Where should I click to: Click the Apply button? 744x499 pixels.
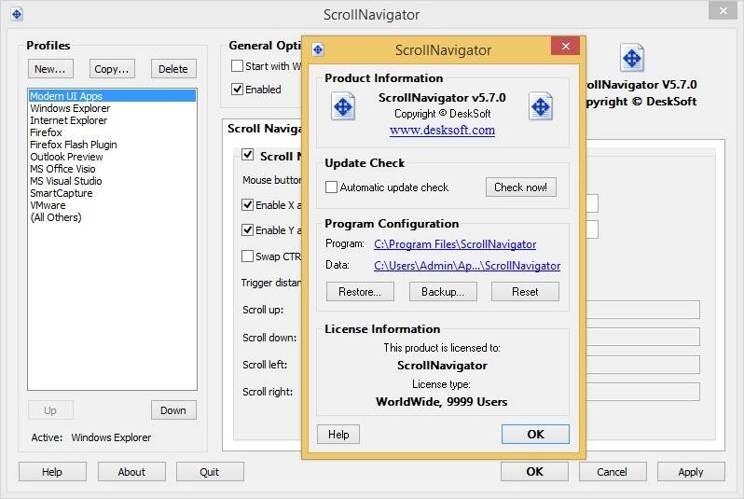pyautogui.click(x=690, y=472)
